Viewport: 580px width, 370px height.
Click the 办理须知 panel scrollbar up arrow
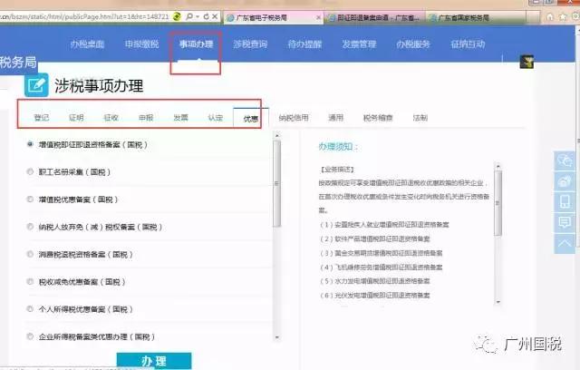pos(498,167)
